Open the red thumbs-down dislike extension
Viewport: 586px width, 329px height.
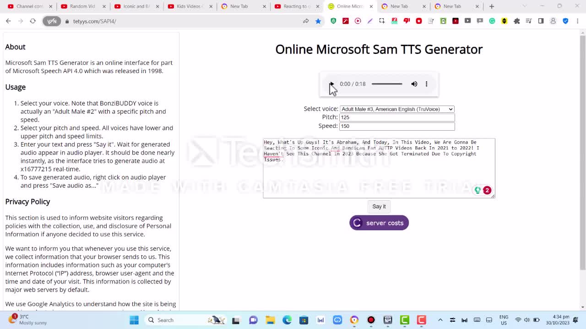[407, 21]
